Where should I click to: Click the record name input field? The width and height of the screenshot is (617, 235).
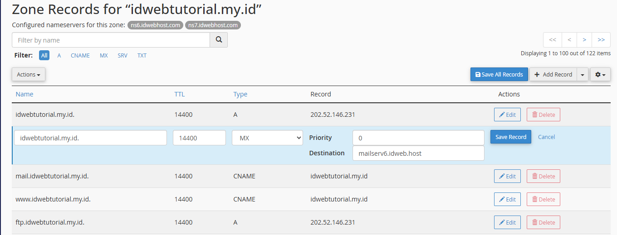click(x=91, y=138)
